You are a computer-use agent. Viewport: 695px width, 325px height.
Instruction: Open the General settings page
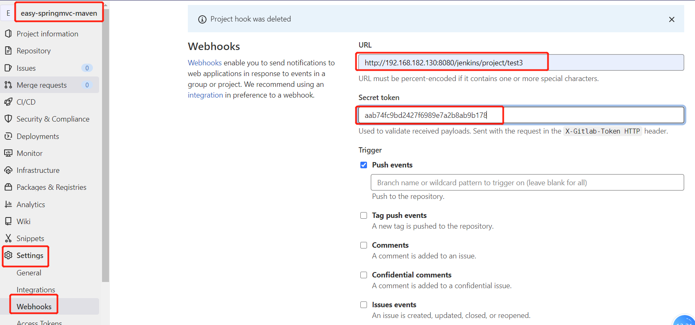click(x=29, y=272)
